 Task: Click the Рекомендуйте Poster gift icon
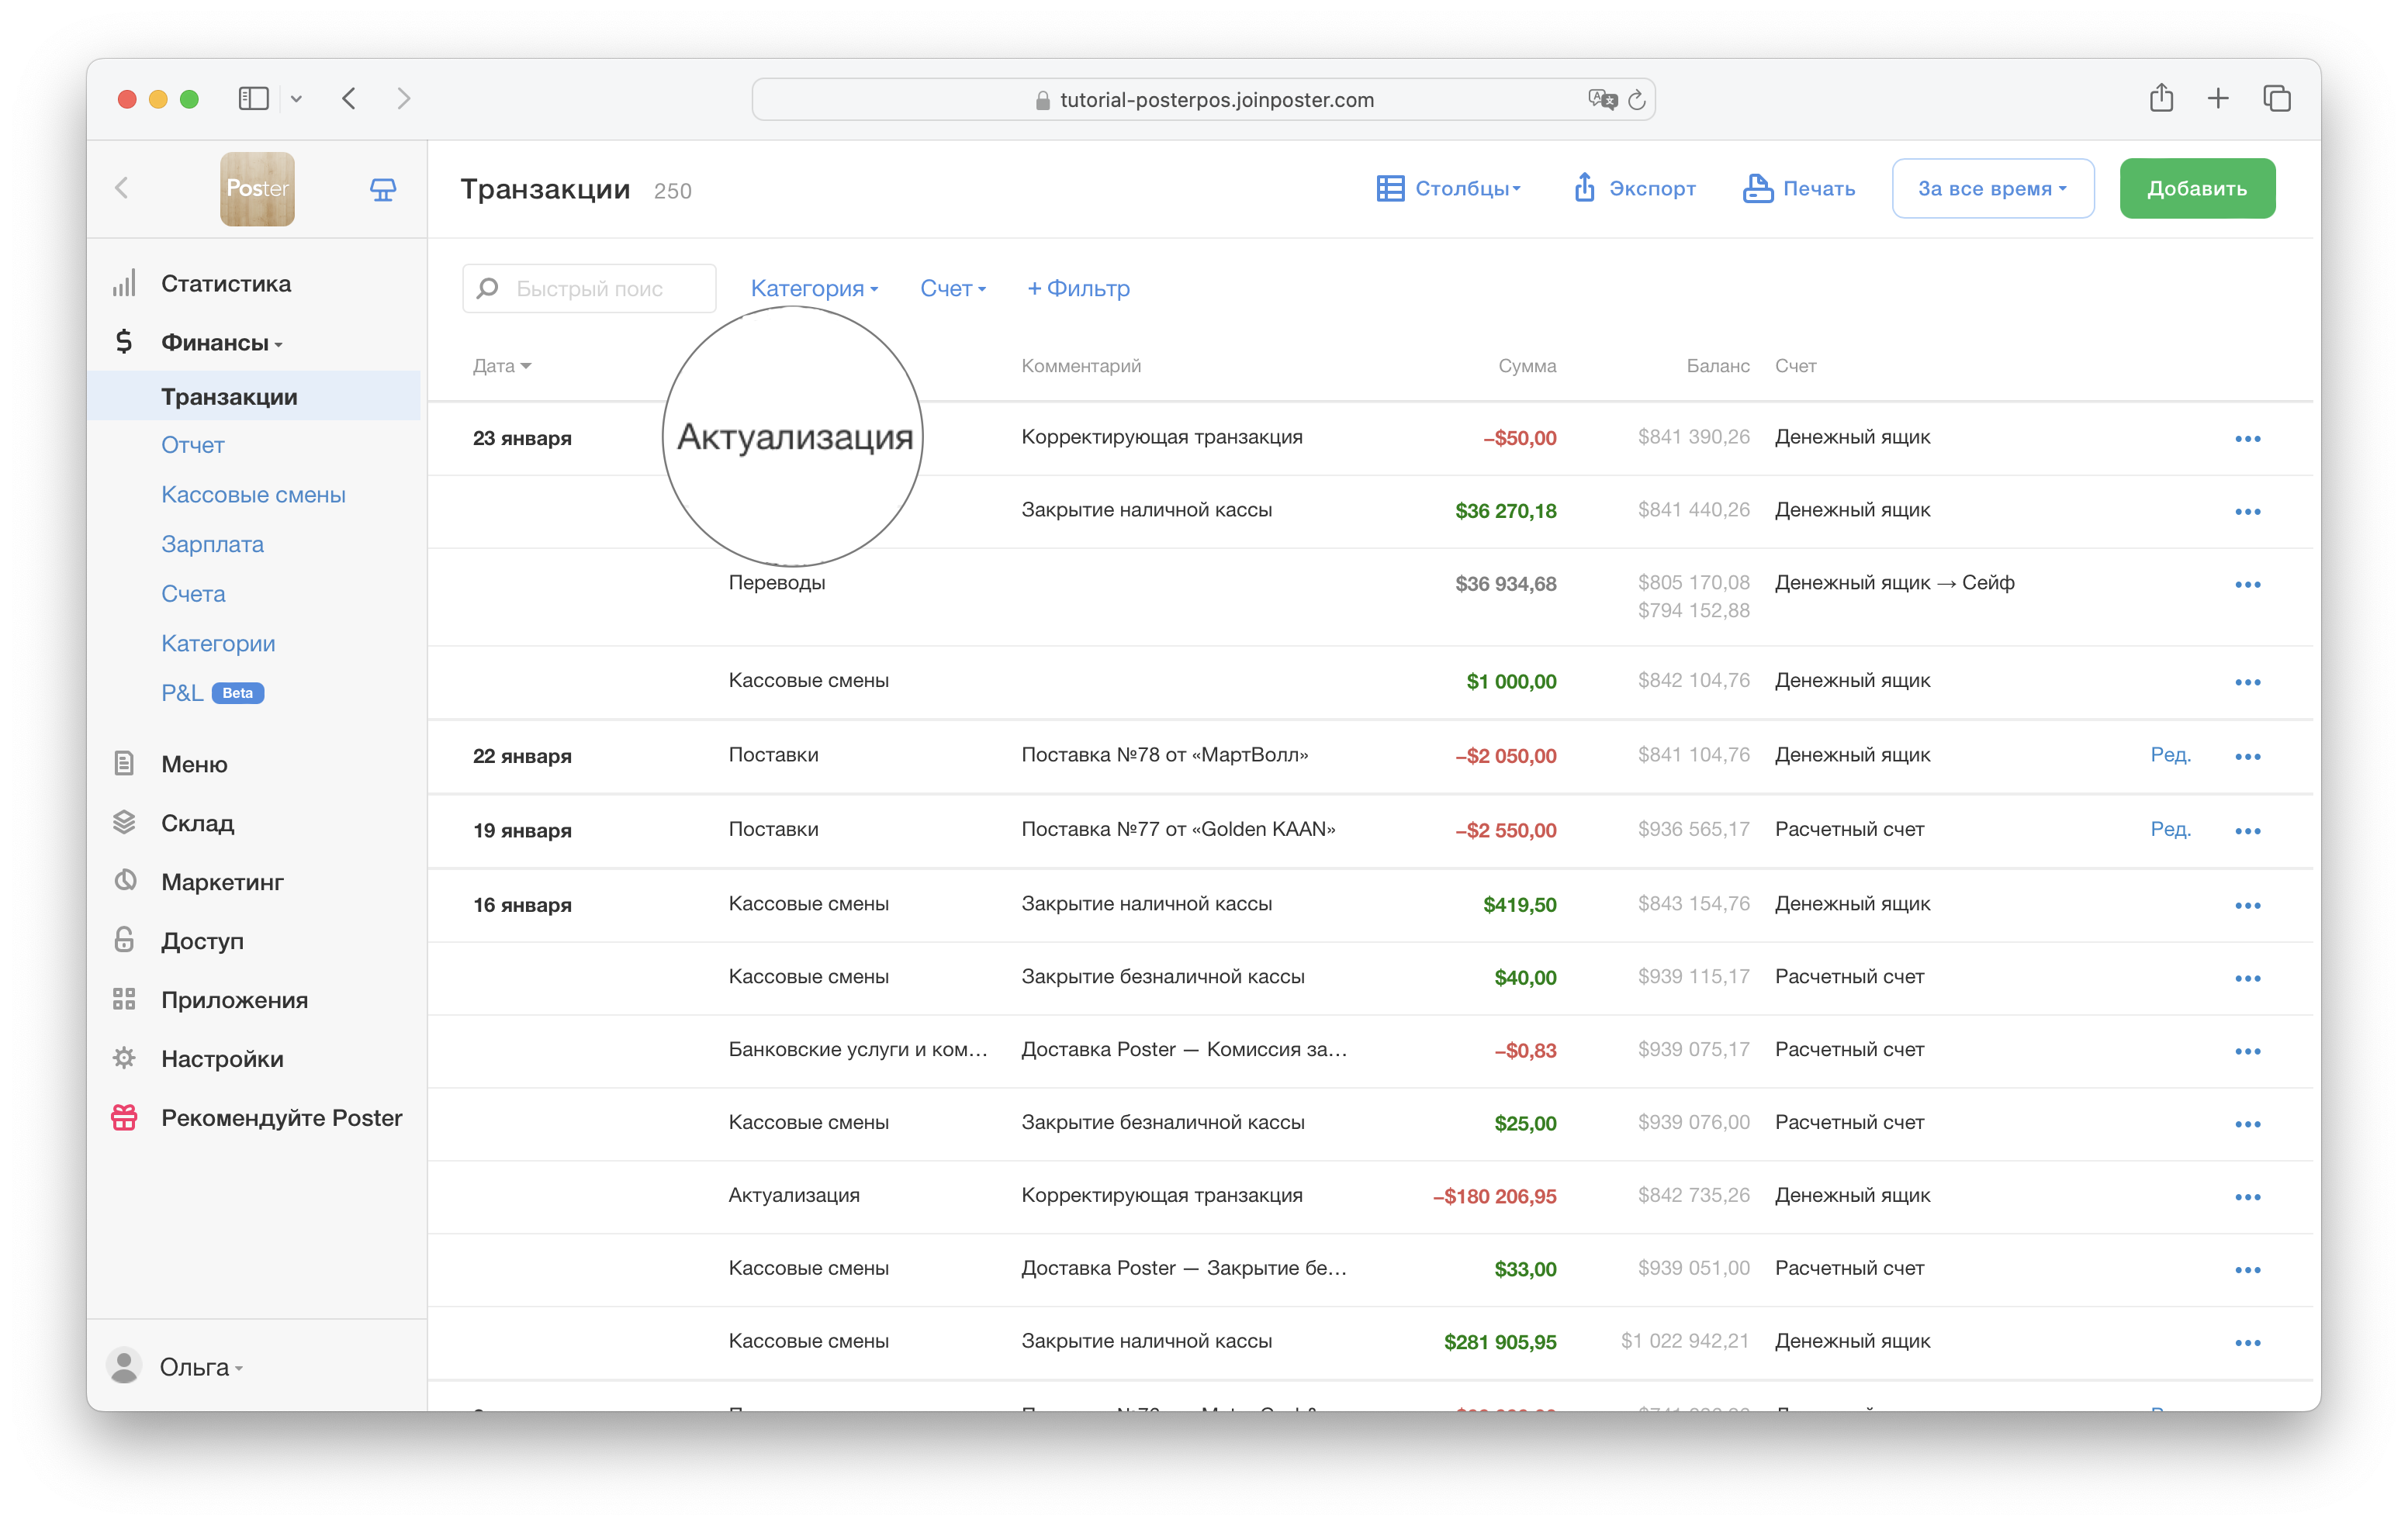tap(124, 1117)
